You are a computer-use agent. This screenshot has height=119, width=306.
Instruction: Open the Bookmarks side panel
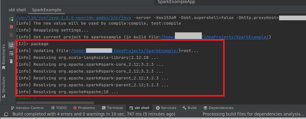tap(3, 57)
